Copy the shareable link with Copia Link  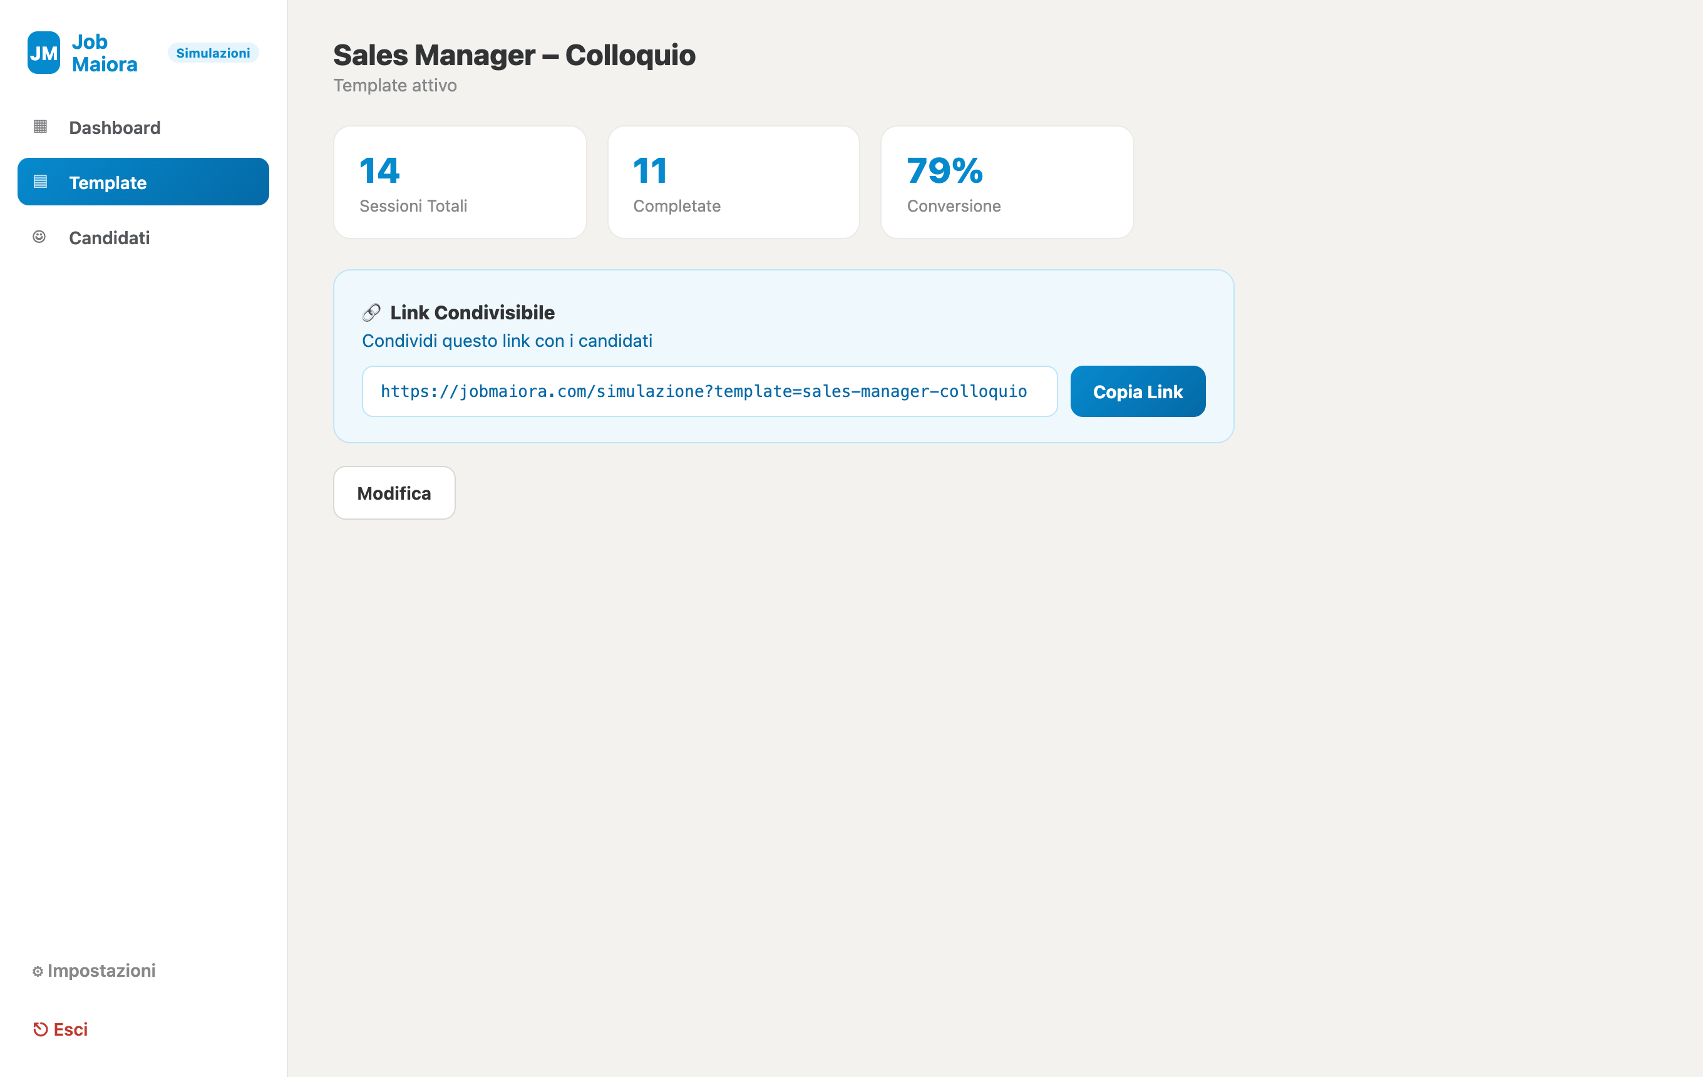pos(1138,392)
